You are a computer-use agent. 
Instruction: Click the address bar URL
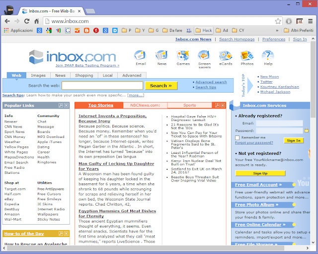click(x=70, y=21)
